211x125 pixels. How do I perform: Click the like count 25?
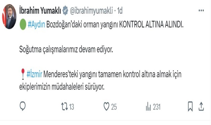click(114, 107)
